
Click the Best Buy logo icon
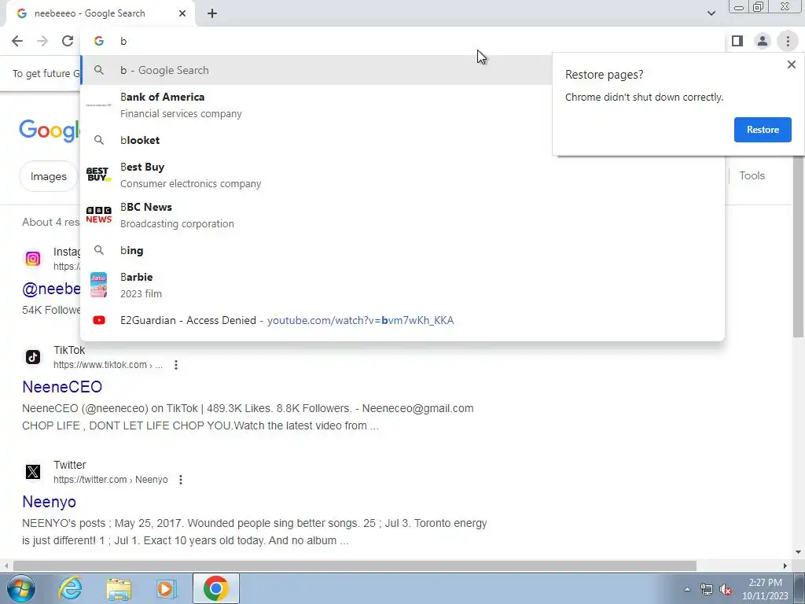point(98,175)
